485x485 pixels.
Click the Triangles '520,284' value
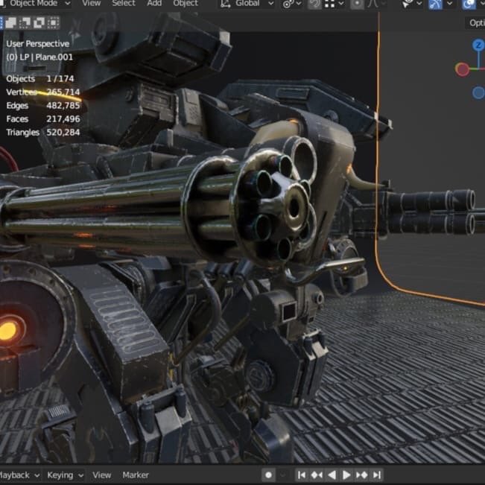coord(63,133)
